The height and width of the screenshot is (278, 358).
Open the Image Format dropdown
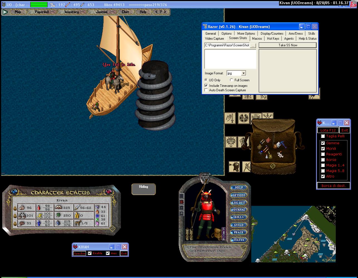(x=243, y=73)
